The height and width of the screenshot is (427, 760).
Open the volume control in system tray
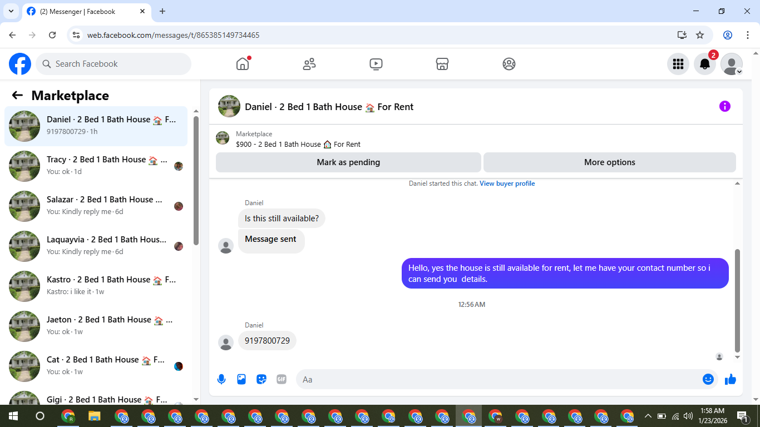[x=688, y=416]
